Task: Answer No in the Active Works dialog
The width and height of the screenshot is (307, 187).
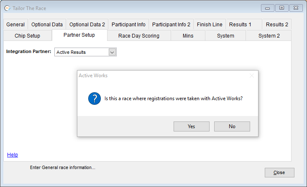Action: 232,126
